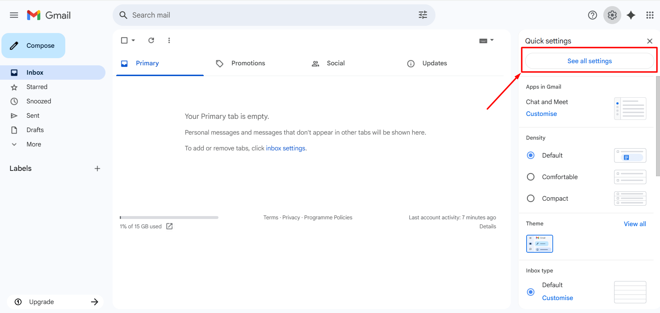The height and width of the screenshot is (313, 660).
Task: Show search options filter icon
Action: pyautogui.click(x=423, y=15)
